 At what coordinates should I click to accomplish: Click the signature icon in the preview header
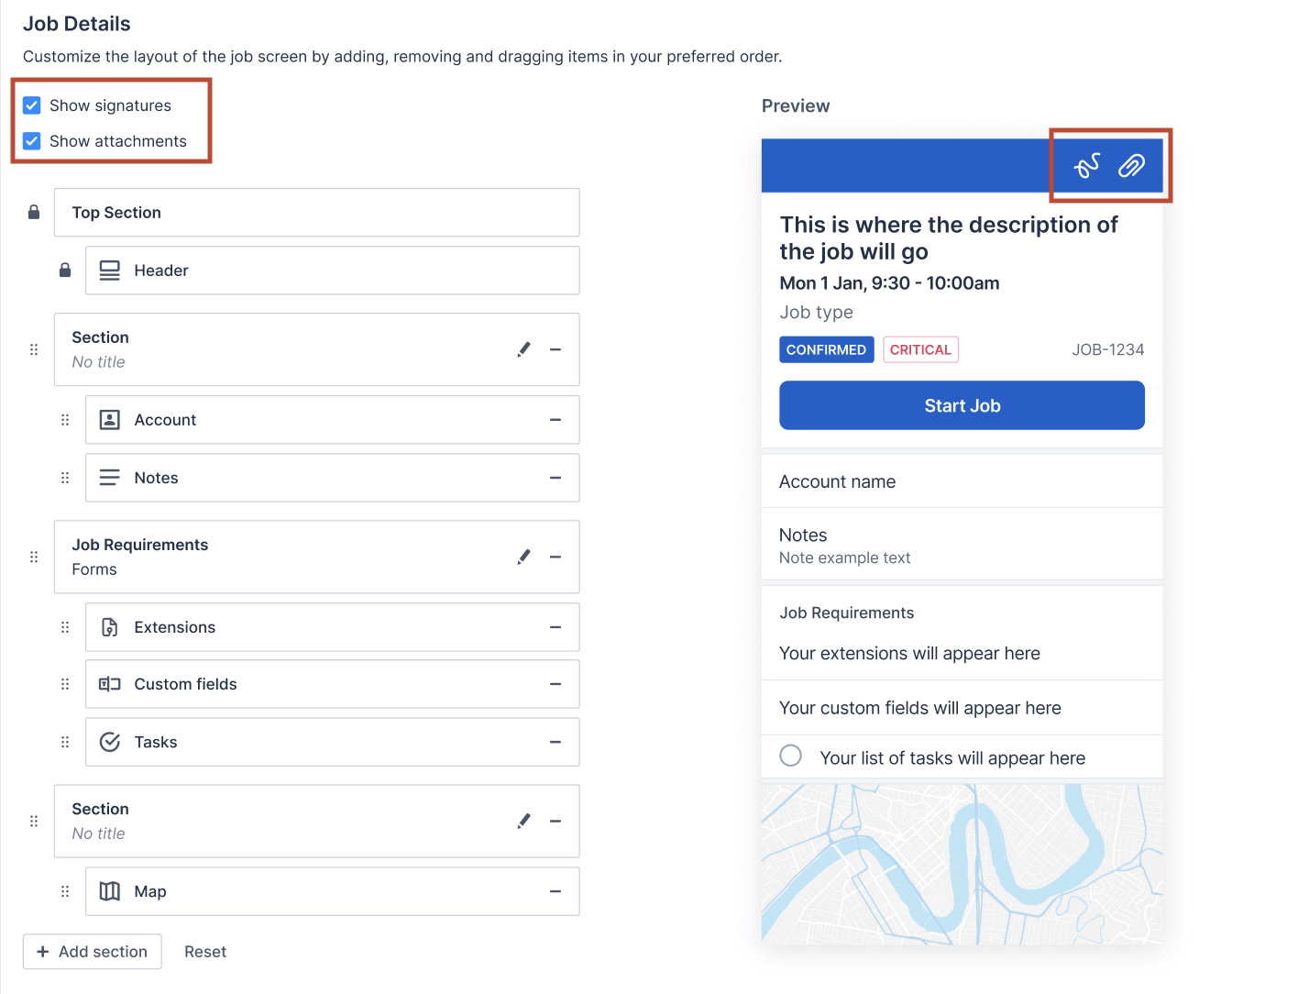click(1087, 166)
